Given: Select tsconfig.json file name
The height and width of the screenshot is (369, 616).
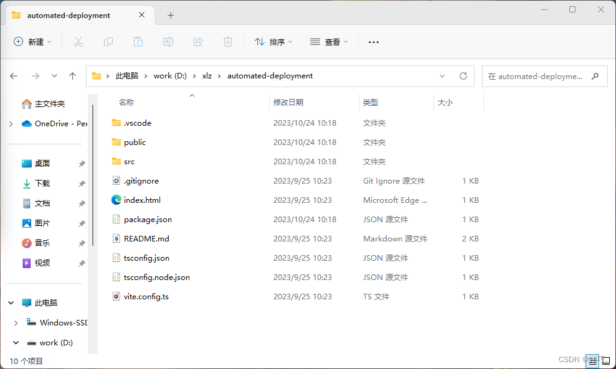Looking at the screenshot, I should pos(146,258).
